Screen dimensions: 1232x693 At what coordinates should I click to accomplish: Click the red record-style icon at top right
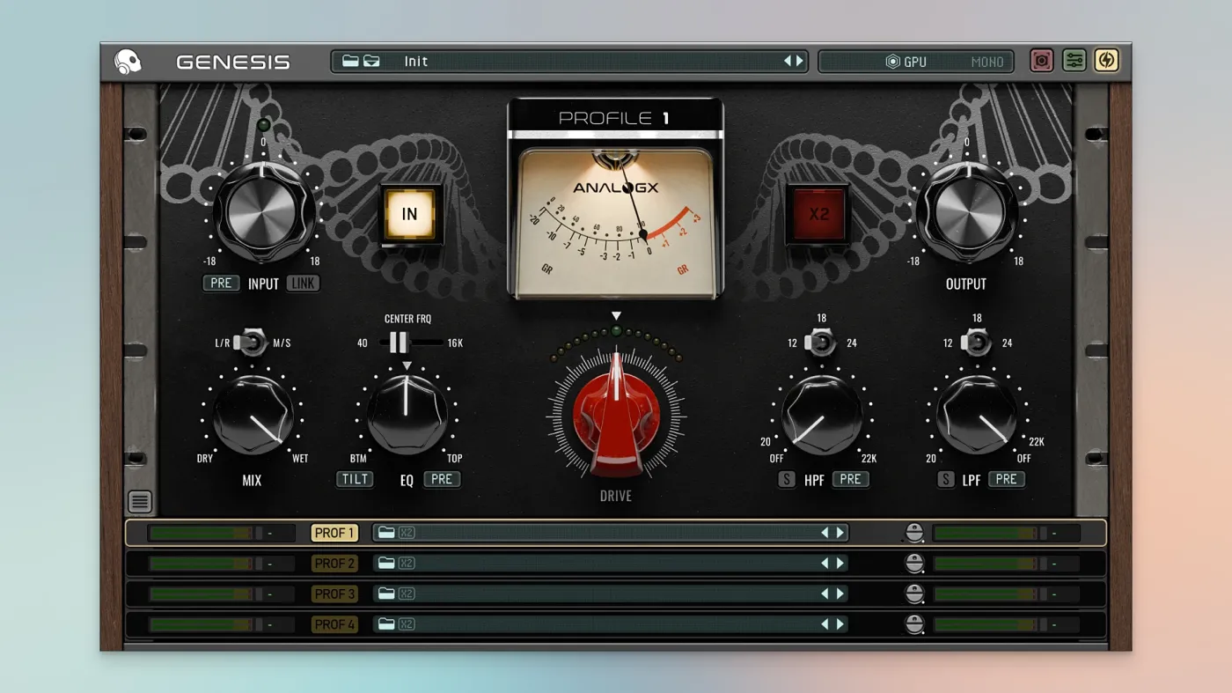click(1042, 60)
